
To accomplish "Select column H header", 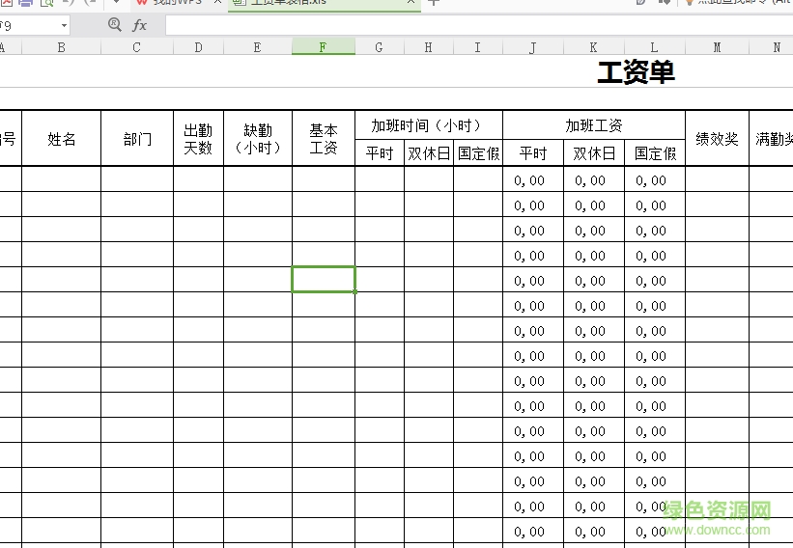I will pyautogui.click(x=428, y=47).
